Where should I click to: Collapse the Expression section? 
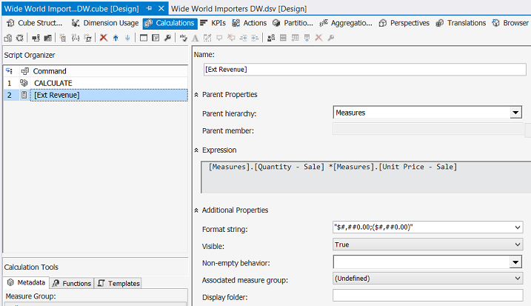tap(196, 150)
